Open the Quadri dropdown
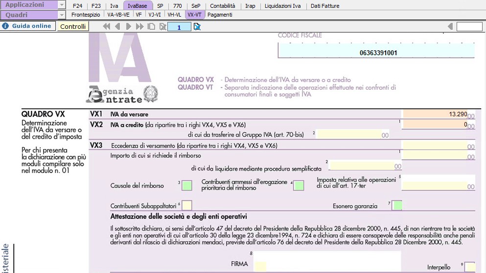Screen dimensions: 486x273 pyautogui.click(x=62, y=15)
